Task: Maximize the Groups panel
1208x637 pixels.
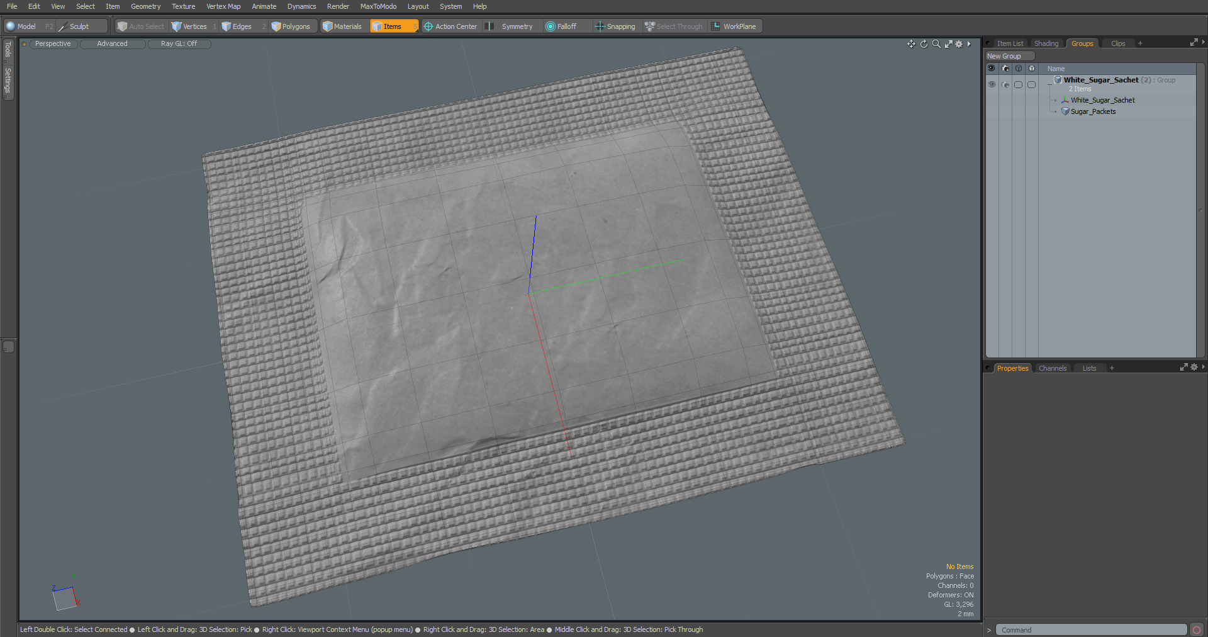Action: click(x=1194, y=42)
